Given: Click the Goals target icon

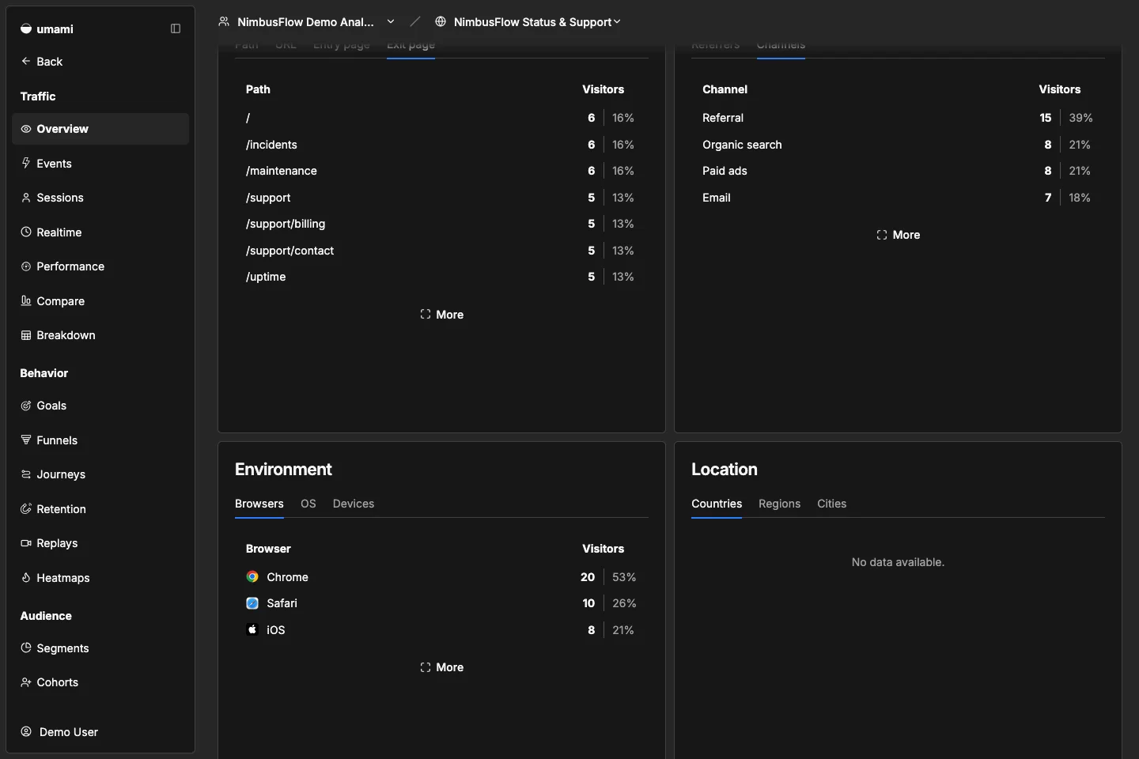Looking at the screenshot, I should pos(26,406).
